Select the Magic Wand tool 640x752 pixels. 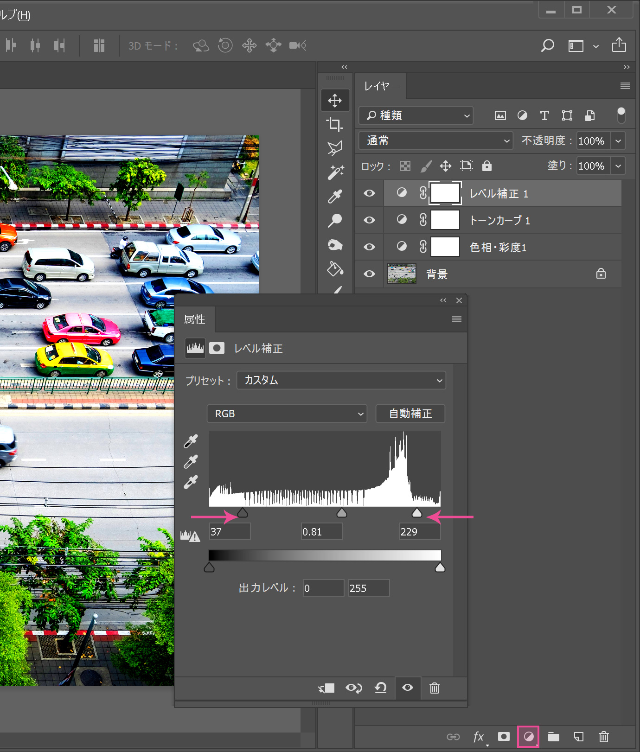coord(335,172)
